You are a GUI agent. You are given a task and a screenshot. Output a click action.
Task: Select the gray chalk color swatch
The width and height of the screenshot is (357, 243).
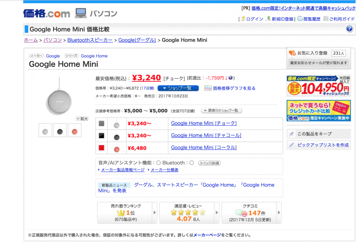(101, 124)
